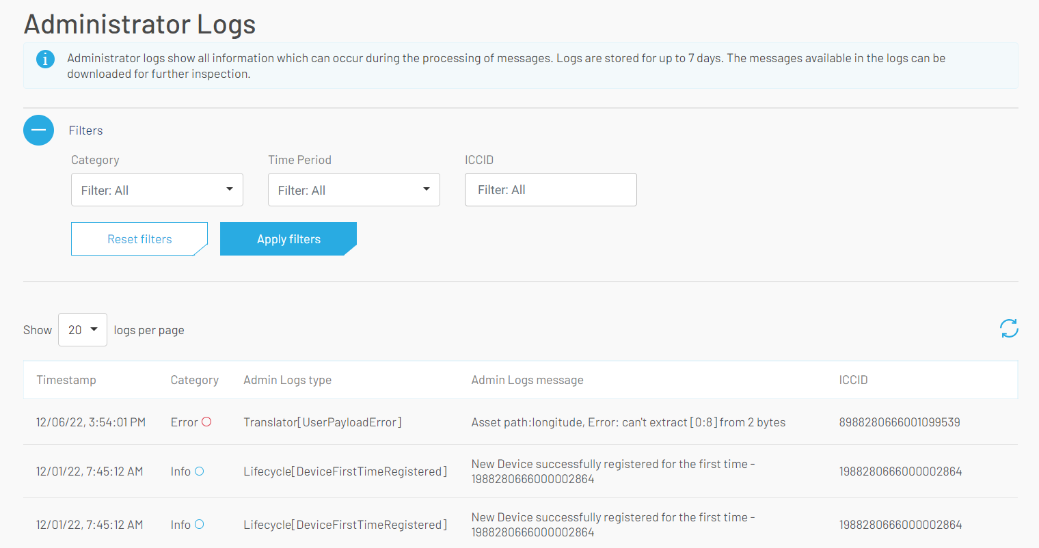Image resolution: width=1039 pixels, height=548 pixels.
Task: Open the logs per page dropdown
Action: click(83, 330)
